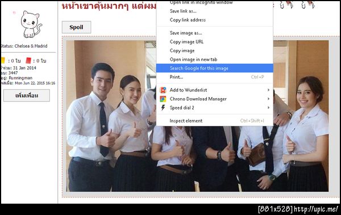Click the Wunderlist red icon

pos(163,90)
